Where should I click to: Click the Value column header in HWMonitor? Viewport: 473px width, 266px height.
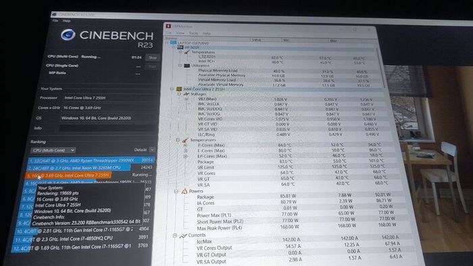(266, 40)
